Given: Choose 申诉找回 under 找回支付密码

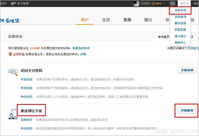Looking at the screenshot, I should [27, 97].
